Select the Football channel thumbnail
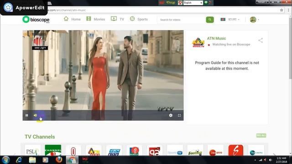292x164 pixels. point(195,150)
